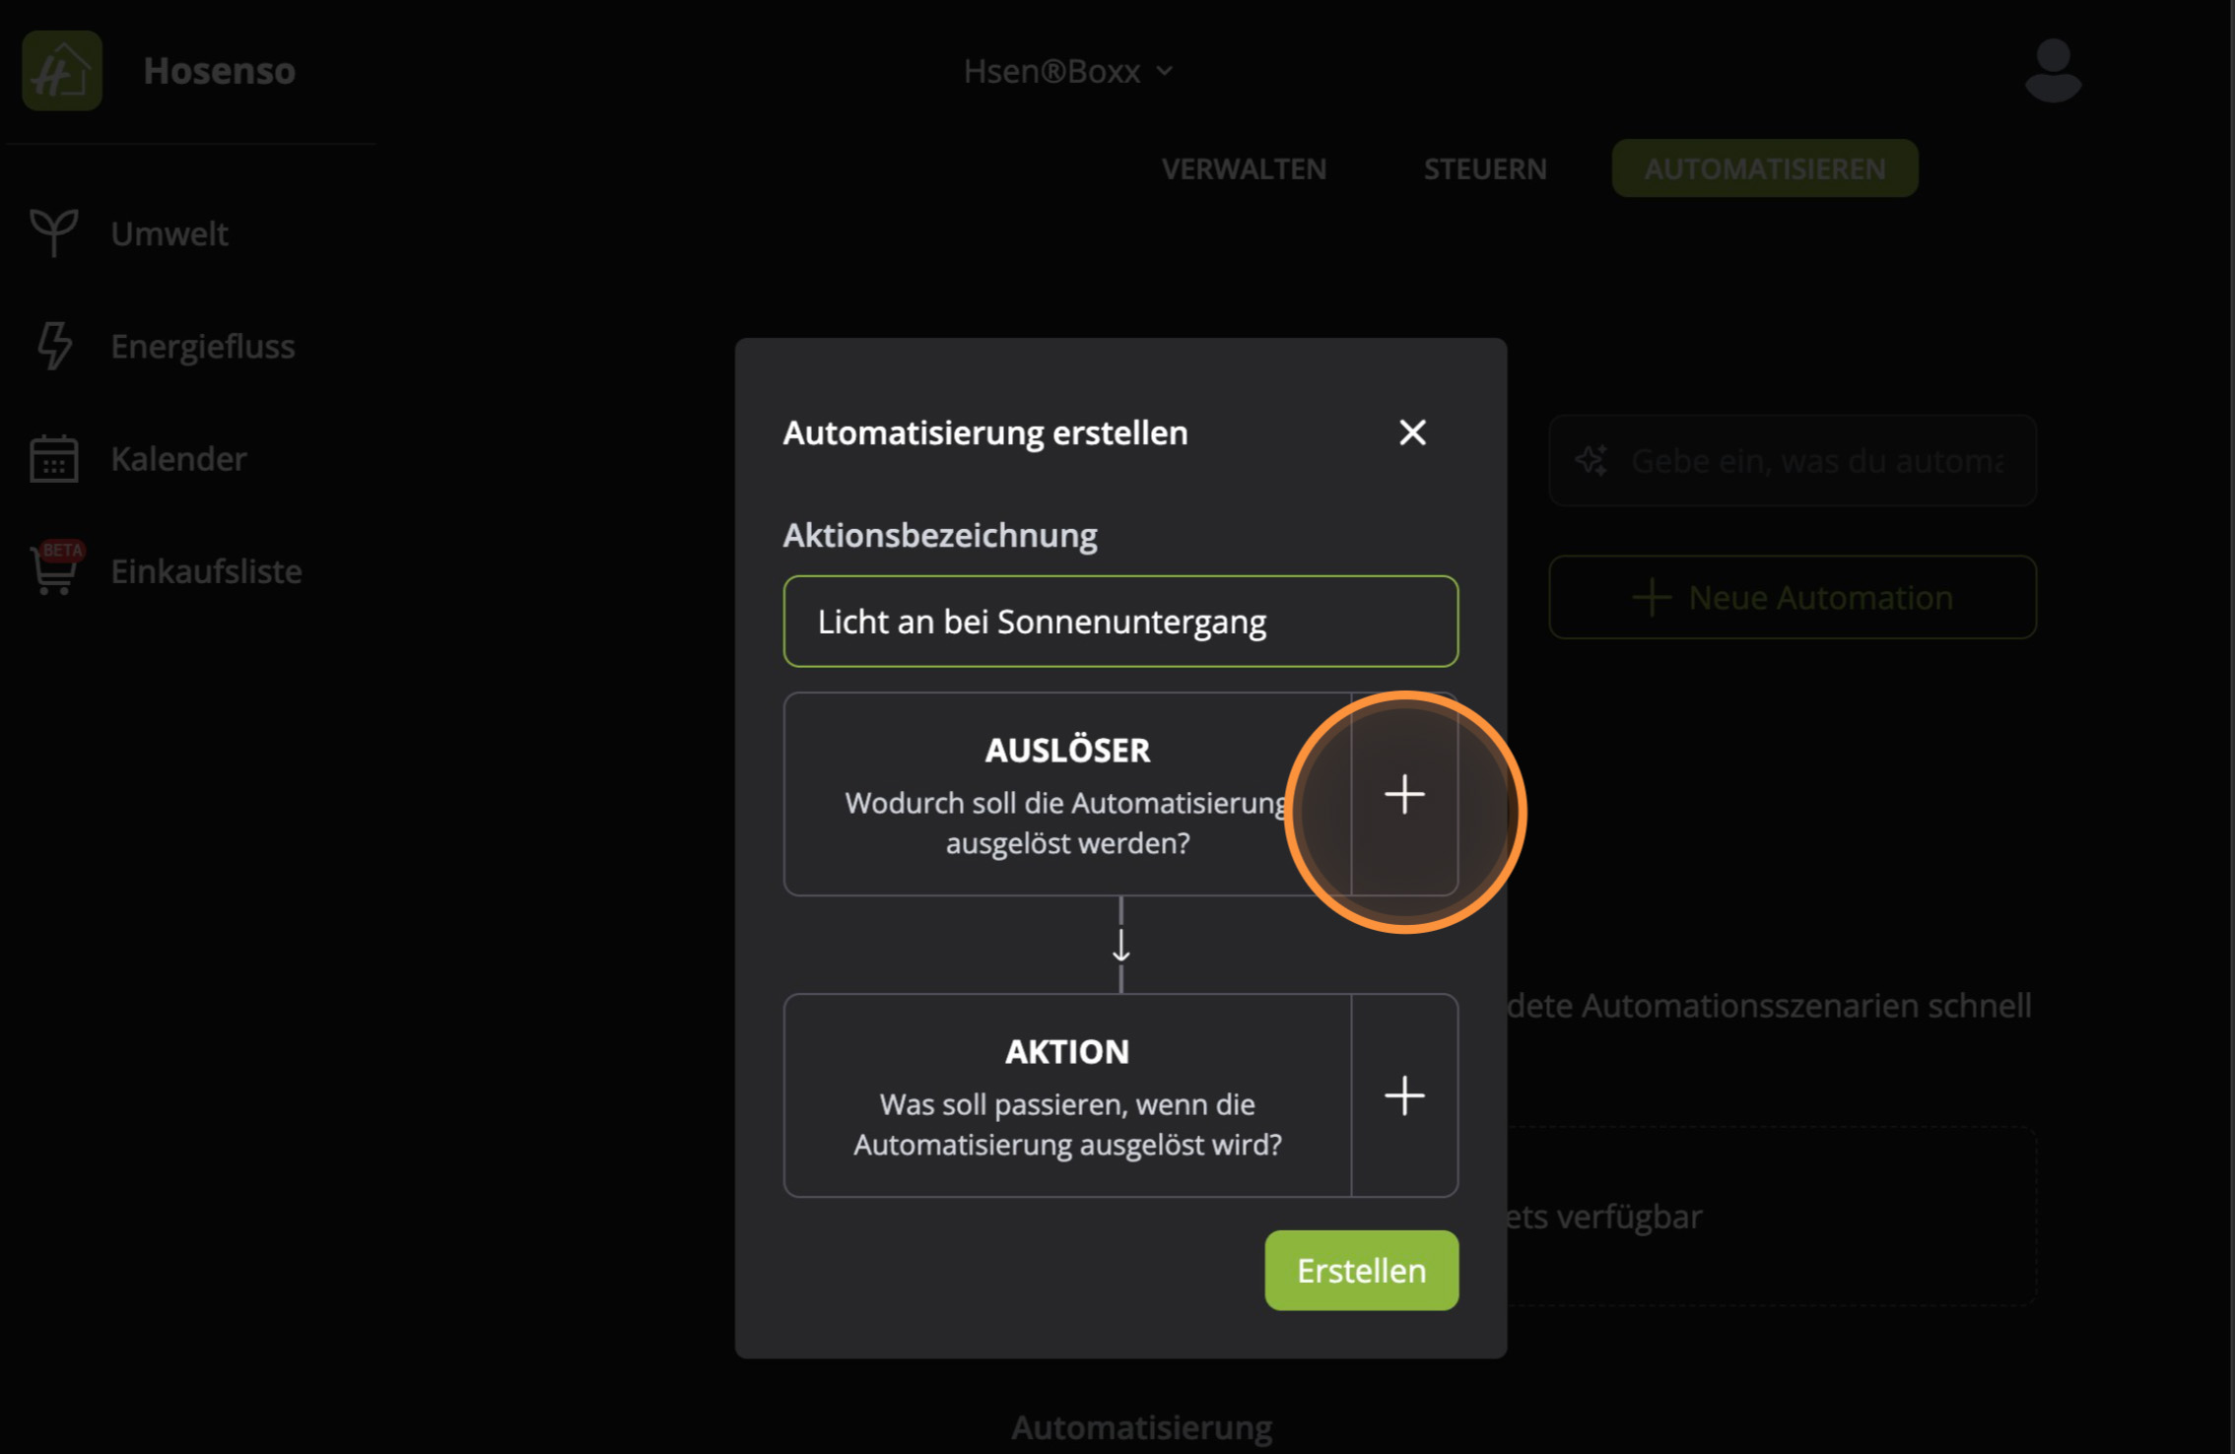
Task: Open Kalender via the calendar icon
Action: pos(52,458)
